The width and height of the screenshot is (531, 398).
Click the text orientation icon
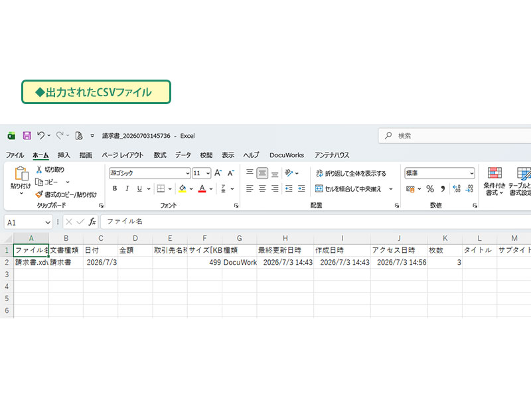tap(289, 173)
